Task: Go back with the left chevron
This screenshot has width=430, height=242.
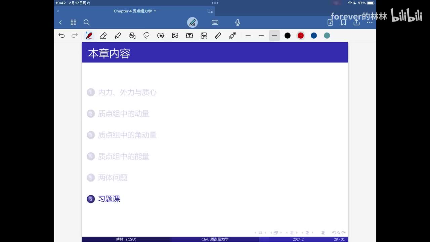Action: pos(60,22)
